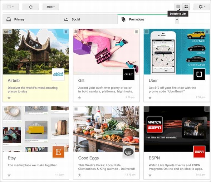Open the Social tab
The width and height of the screenshot is (211, 182).
[x=89, y=19]
